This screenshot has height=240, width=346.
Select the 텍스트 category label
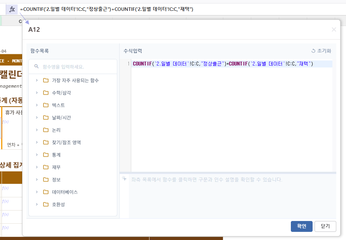click(58, 105)
